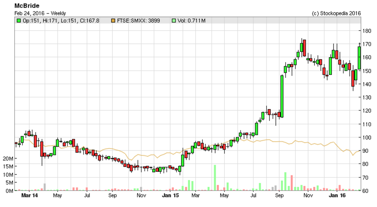Click the light green volume legend swatch

(x=174, y=21)
